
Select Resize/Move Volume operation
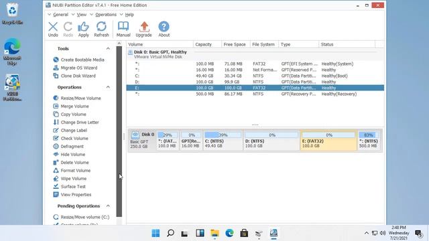point(77,98)
